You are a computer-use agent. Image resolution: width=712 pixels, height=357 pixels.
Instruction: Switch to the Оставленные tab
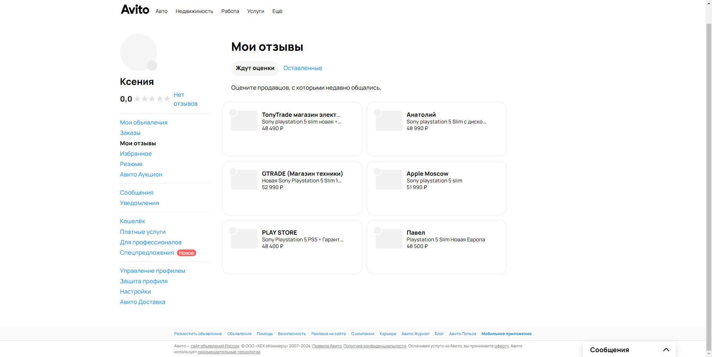pyautogui.click(x=303, y=68)
